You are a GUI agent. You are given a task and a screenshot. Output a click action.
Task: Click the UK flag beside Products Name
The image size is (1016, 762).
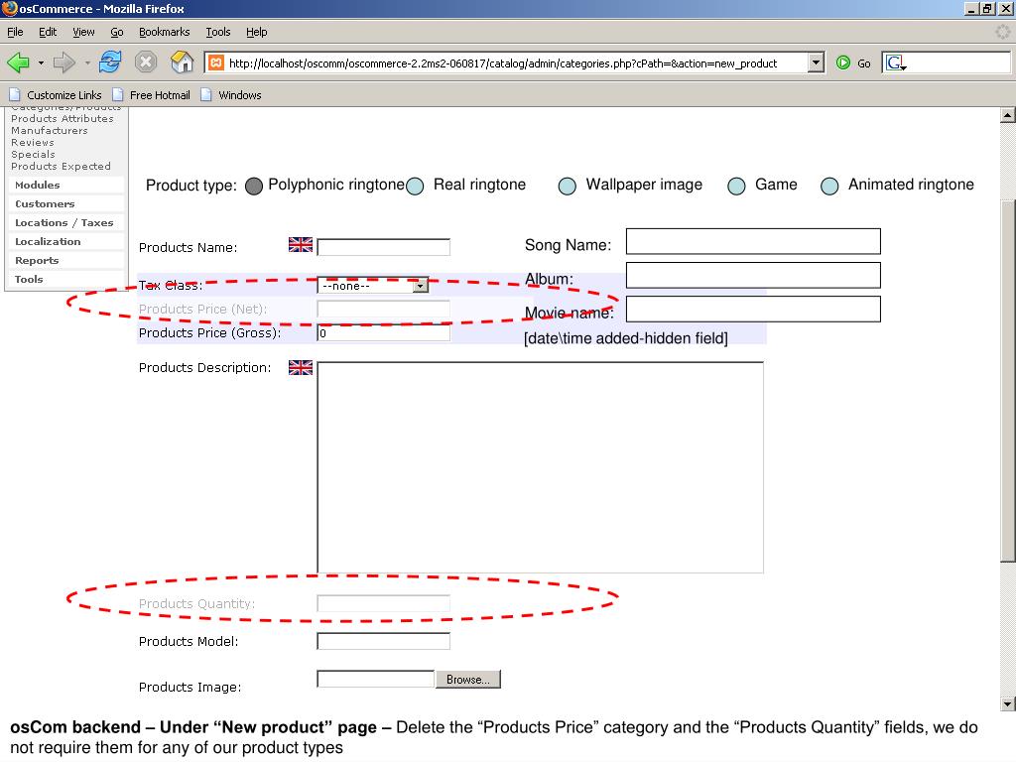(301, 244)
